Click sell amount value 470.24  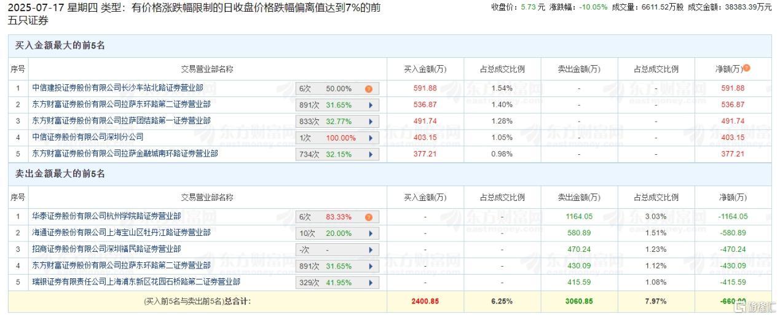click(x=579, y=249)
